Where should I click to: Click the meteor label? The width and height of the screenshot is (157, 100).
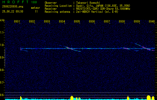click(x=35, y=8)
